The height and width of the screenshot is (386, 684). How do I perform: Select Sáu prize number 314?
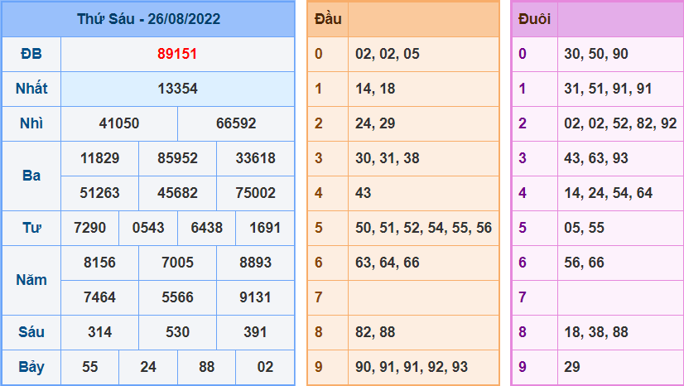coord(100,332)
